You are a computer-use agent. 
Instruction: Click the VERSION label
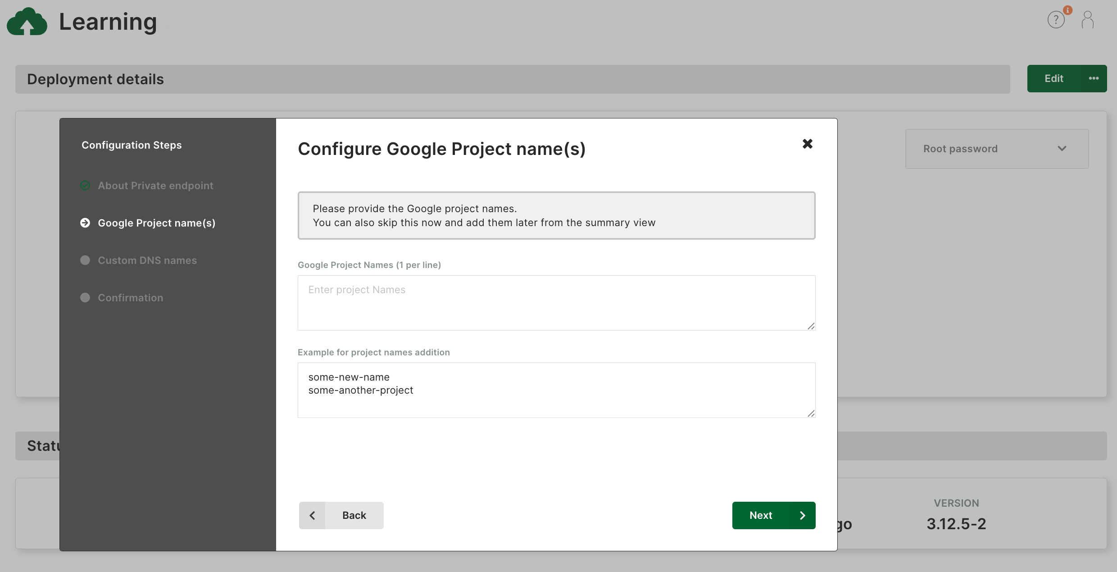[x=956, y=503]
